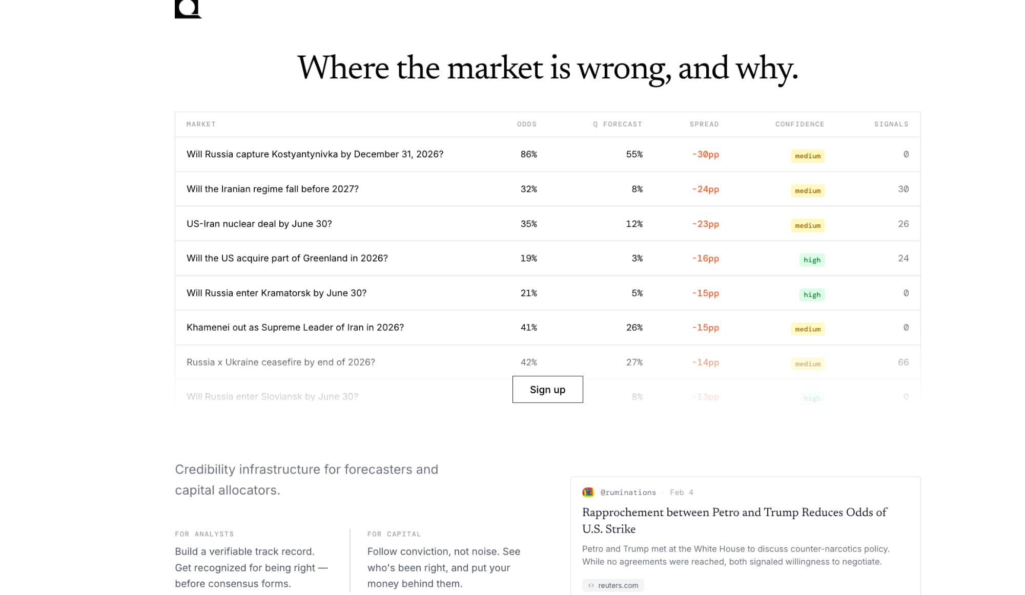Click the Confidence column header

799,124
